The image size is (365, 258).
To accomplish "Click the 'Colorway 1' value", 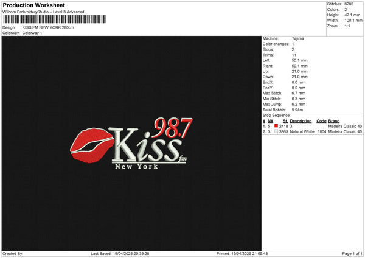I will [32, 33].
